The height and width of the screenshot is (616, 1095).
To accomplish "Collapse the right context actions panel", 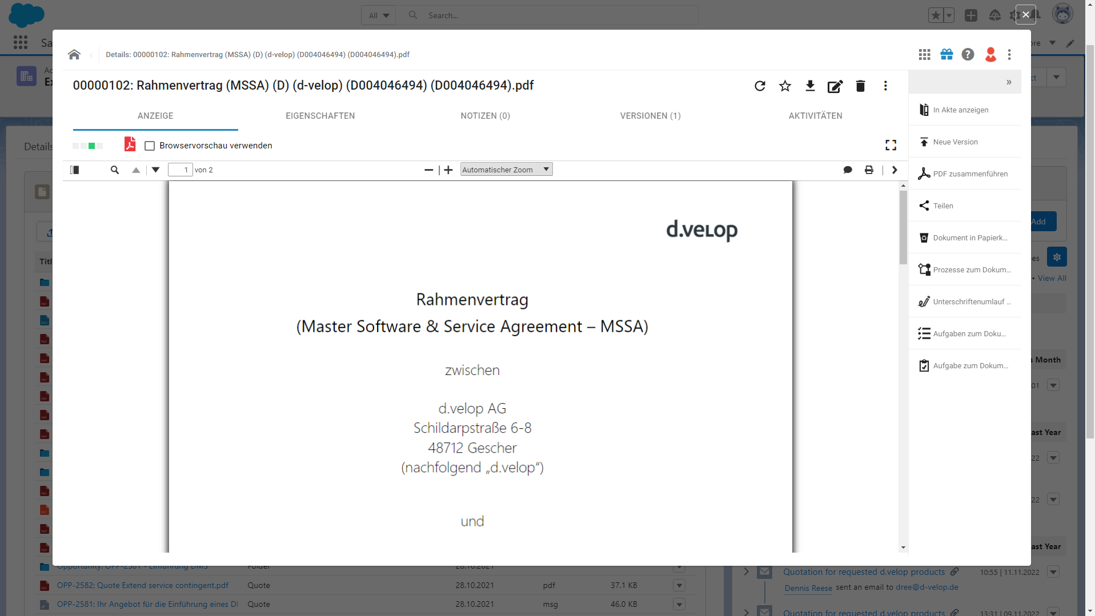I will click(x=1009, y=82).
